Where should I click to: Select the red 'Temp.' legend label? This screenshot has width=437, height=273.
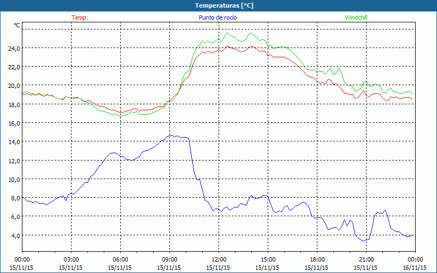80,17
